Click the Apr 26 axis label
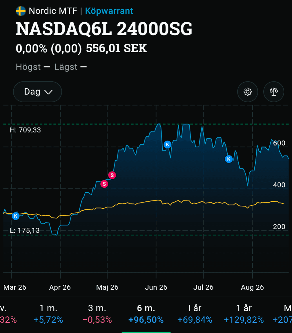The width and height of the screenshot is (292, 333). [60, 287]
